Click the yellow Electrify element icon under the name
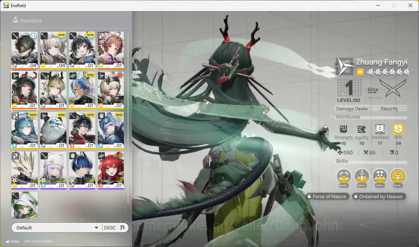This screenshot has height=247, width=419. [360, 72]
